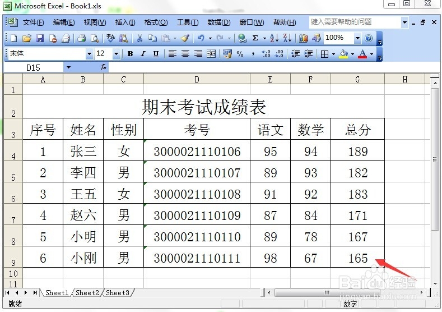Open the AutoSum functions dropdown arrow

click(x=264, y=38)
